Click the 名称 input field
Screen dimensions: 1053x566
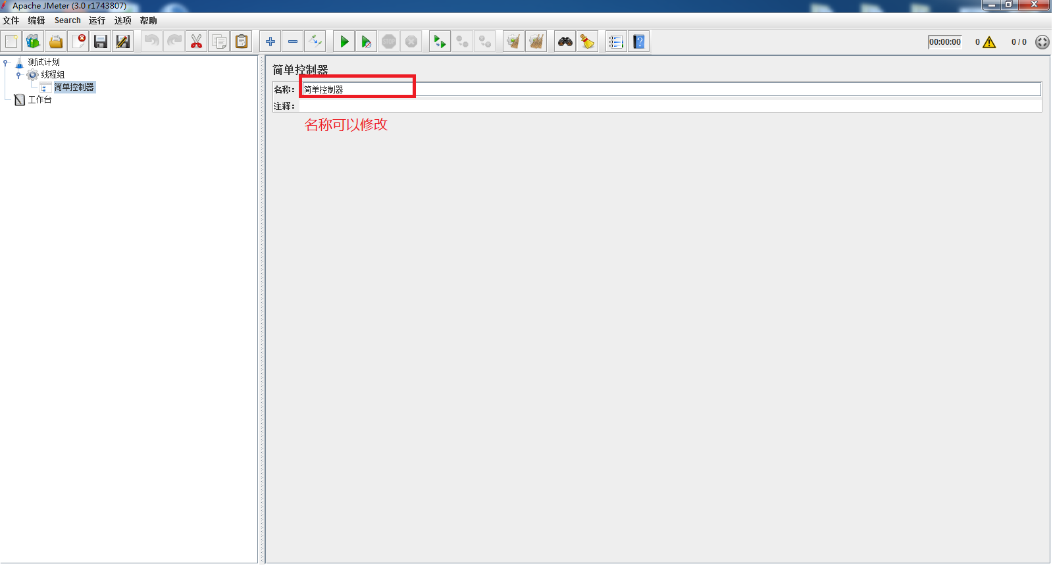coord(671,90)
